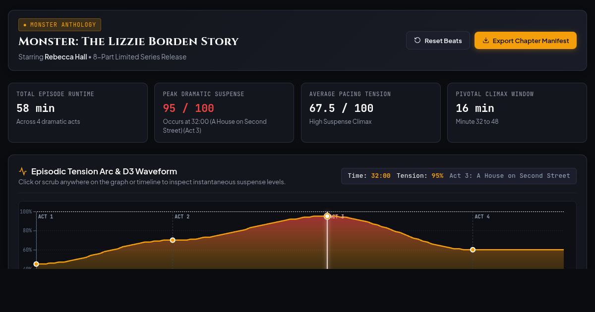
Task: Click the waveform pulse icon beside Episodic Tension Arc
Action: (23, 171)
